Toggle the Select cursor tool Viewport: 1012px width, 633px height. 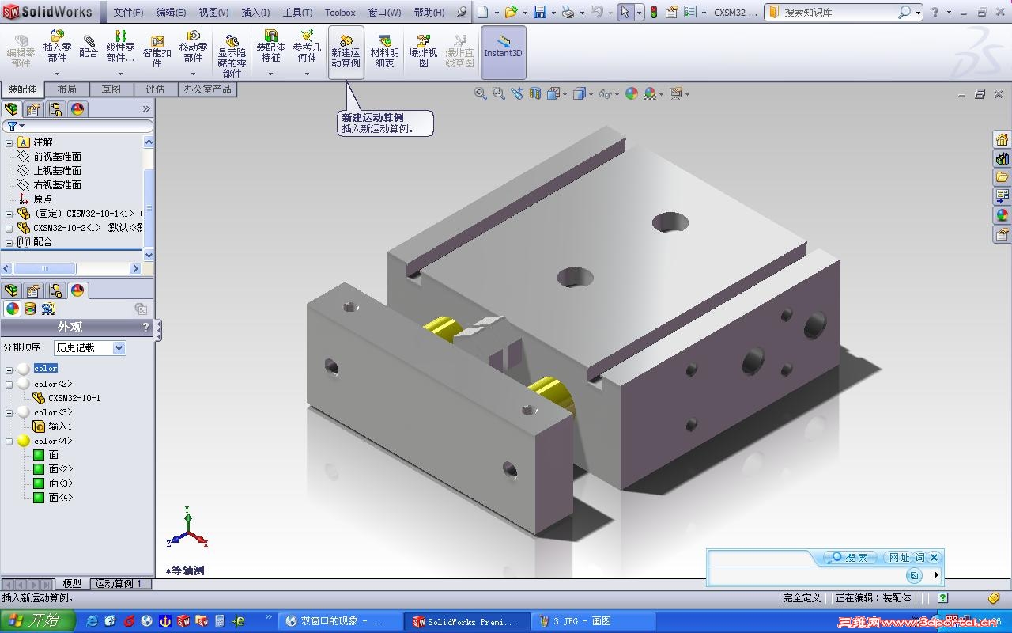625,12
